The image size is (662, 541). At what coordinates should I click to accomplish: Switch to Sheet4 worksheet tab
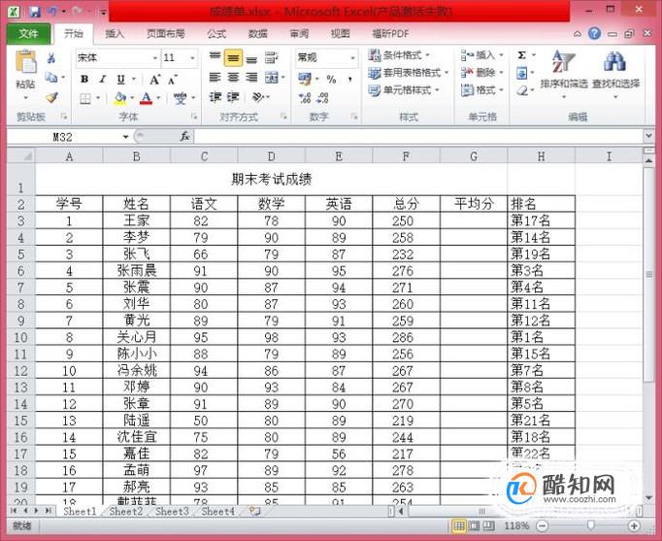pyautogui.click(x=217, y=512)
